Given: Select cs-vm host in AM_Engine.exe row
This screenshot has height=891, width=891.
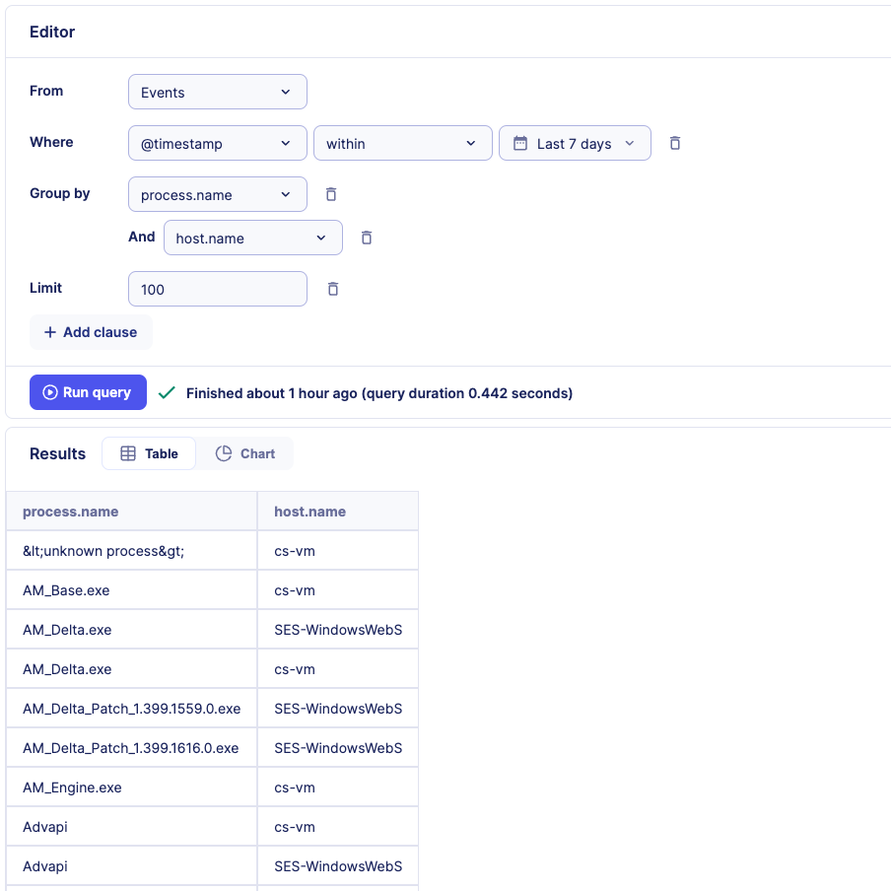Looking at the screenshot, I should (337, 787).
